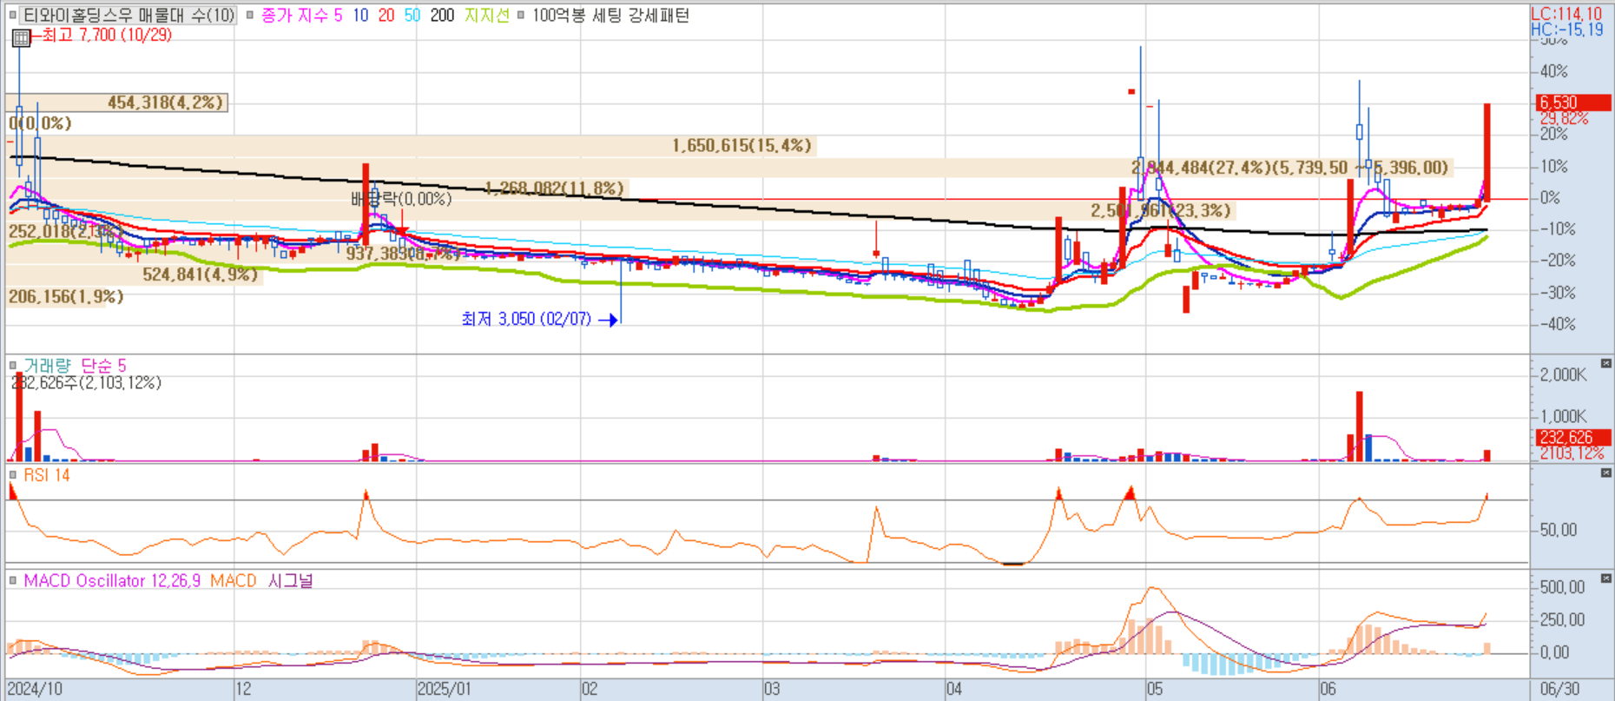This screenshot has width=1615, height=701.
Task: Click the LC:114.10 readout
Action: [x=1566, y=13]
